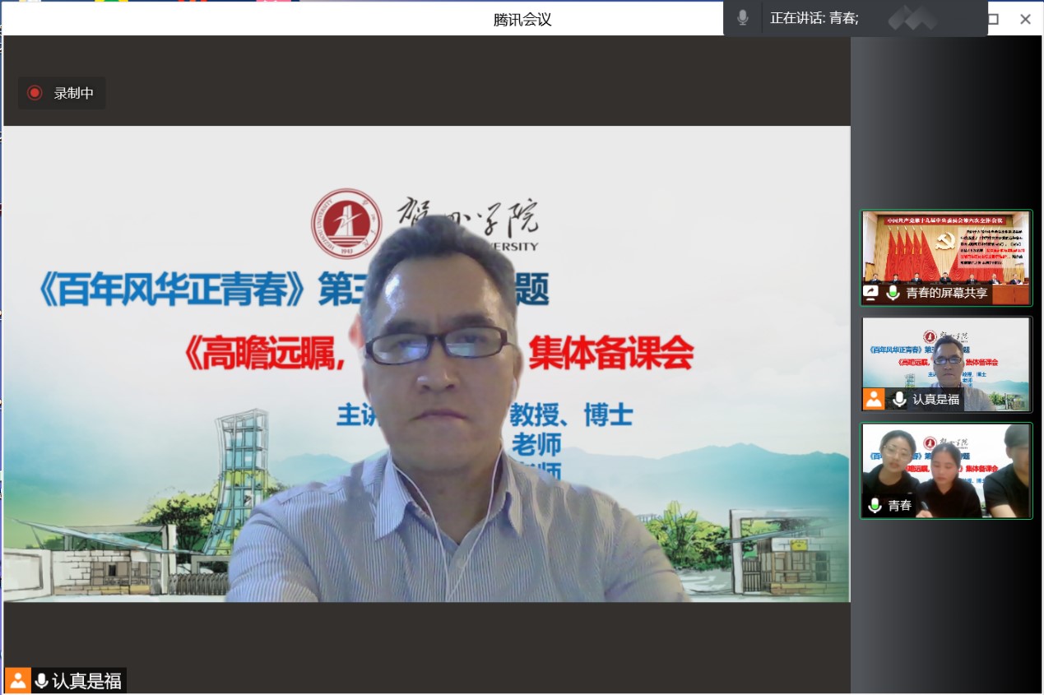1044x695 pixels.
Task: Click the screen share icon on the top thumbnail
Action: tap(870, 293)
